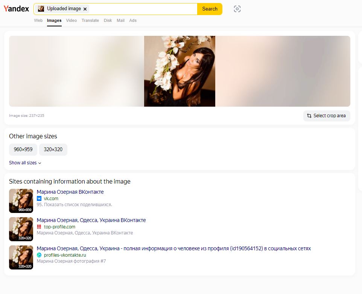Open the 960×959 result thumbnail

pos(21,201)
